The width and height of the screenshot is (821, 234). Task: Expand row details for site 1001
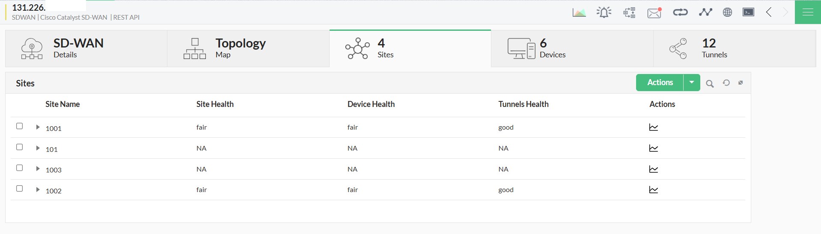pos(38,127)
